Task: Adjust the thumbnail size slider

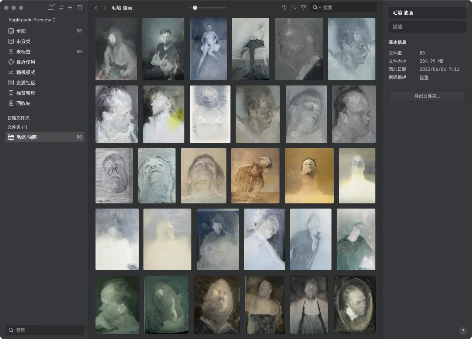Action: tap(195, 8)
